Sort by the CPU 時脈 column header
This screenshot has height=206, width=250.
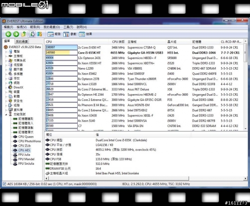(118, 42)
